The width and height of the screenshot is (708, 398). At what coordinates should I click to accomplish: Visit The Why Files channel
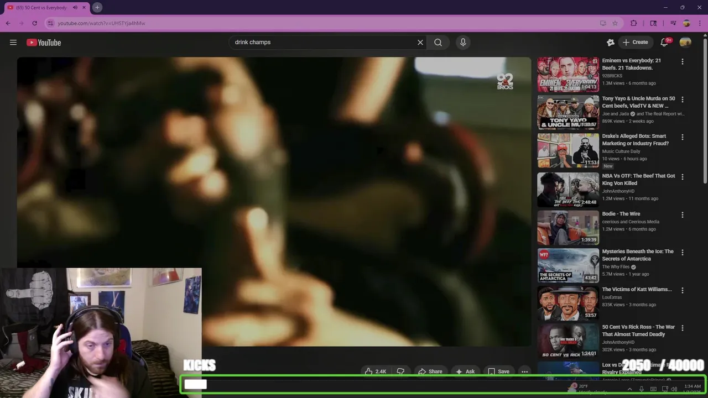coord(616,266)
